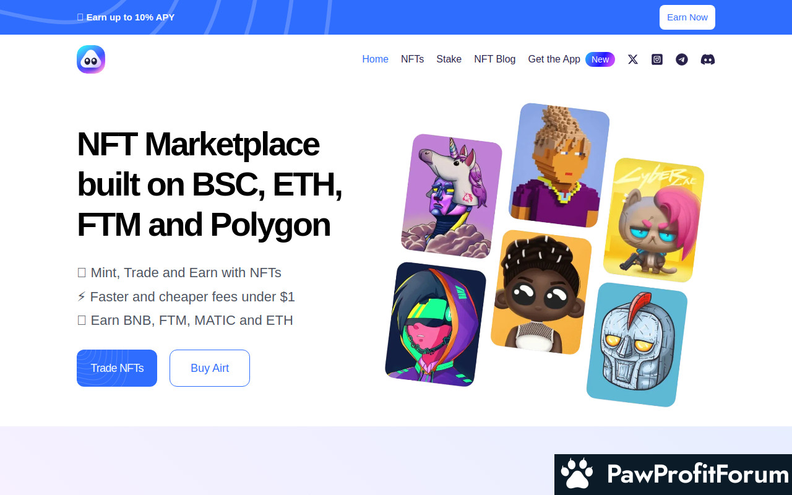The image size is (792, 495).
Task: Click the Airnfts ghost logo icon
Action: tap(91, 59)
